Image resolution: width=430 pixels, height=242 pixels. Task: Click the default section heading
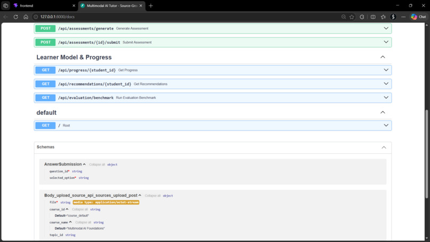click(46, 113)
